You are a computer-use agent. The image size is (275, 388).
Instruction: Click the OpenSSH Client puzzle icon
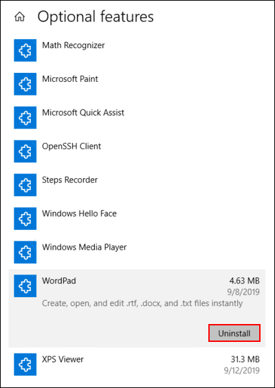point(25,151)
